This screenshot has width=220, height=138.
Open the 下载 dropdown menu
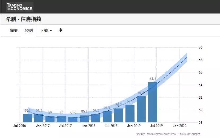[x=46, y=31]
